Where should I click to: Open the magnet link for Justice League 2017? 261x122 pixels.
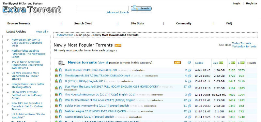coord(60,111)
